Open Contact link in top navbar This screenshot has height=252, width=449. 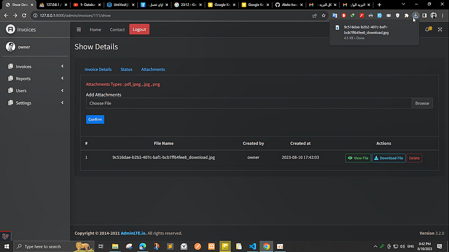pos(117,30)
